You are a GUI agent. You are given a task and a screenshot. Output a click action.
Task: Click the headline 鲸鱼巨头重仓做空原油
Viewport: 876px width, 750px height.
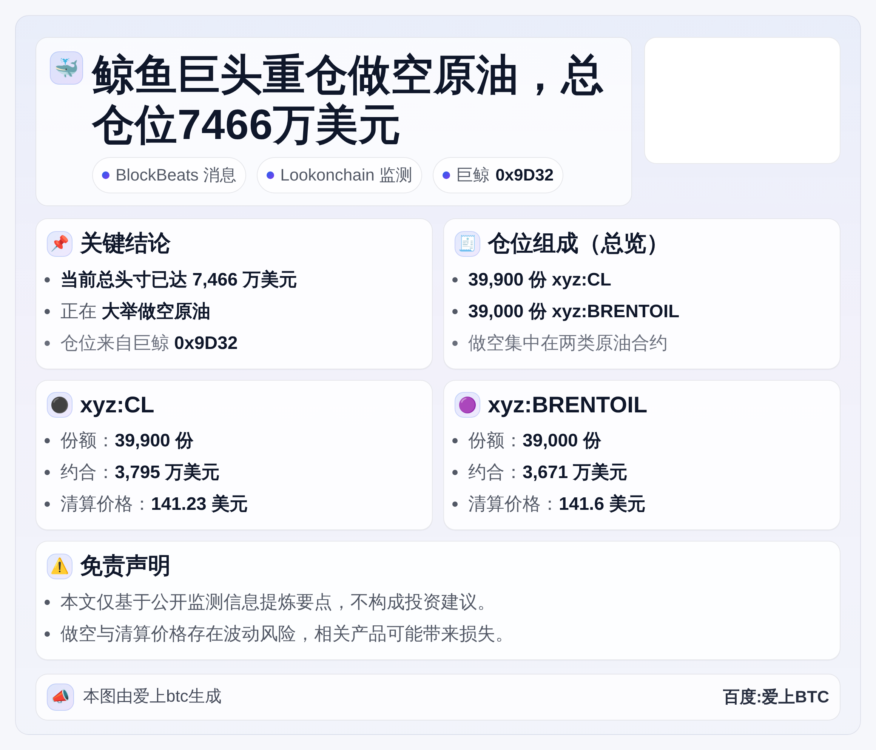coord(347,100)
